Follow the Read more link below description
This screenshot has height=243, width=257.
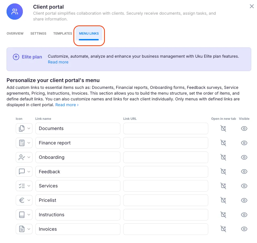67,105
